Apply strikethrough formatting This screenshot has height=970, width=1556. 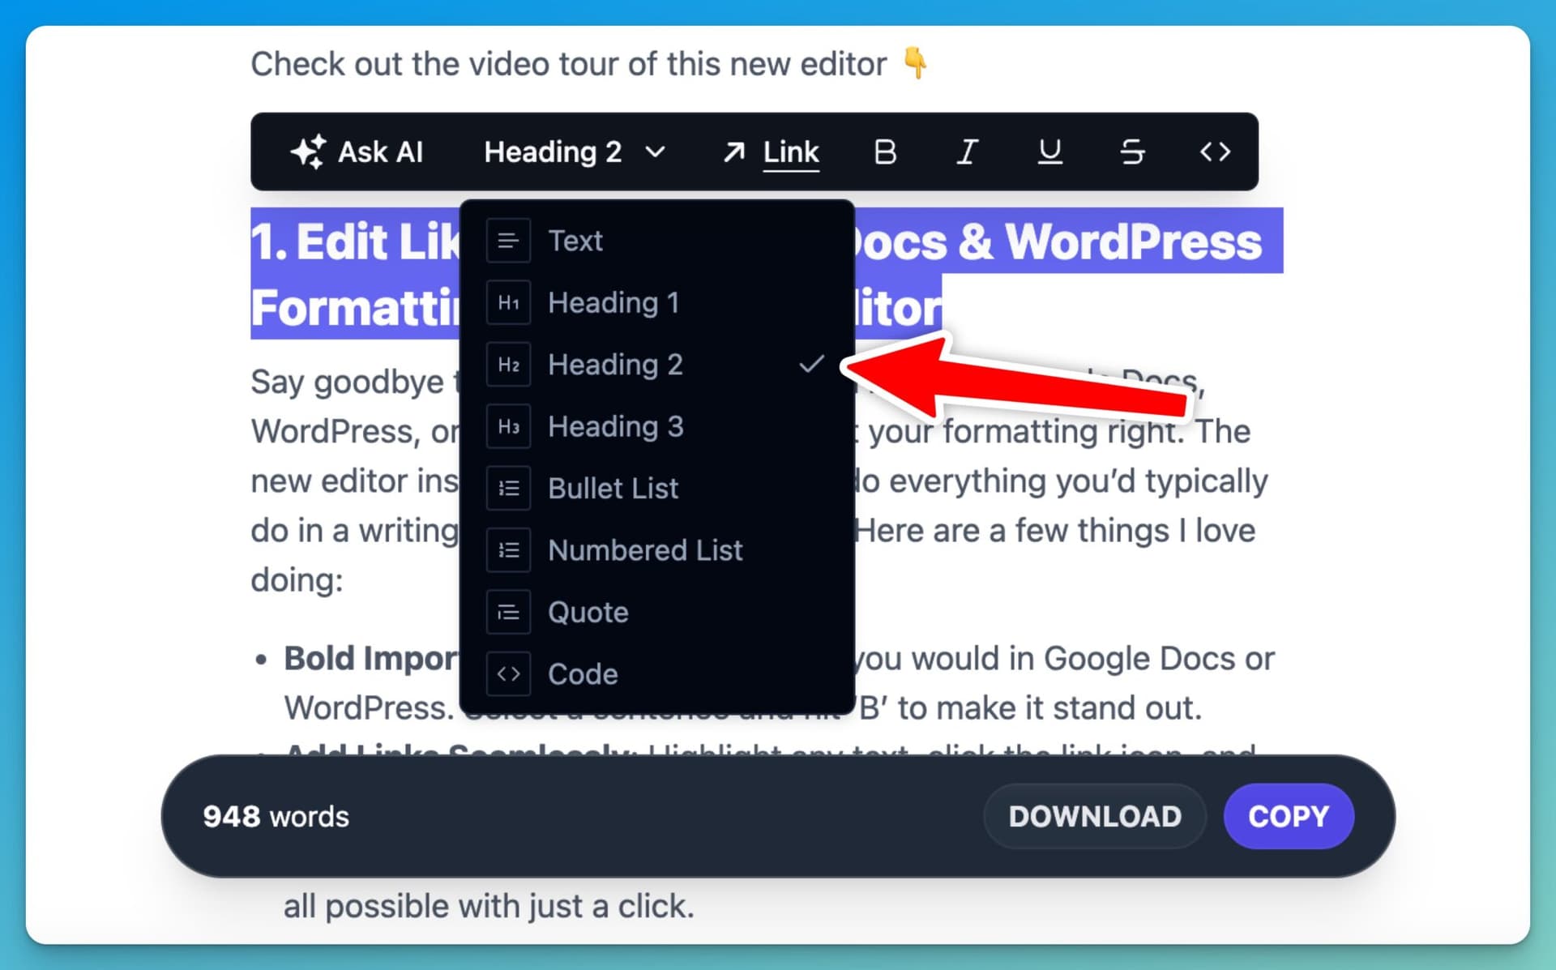(x=1132, y=152)
